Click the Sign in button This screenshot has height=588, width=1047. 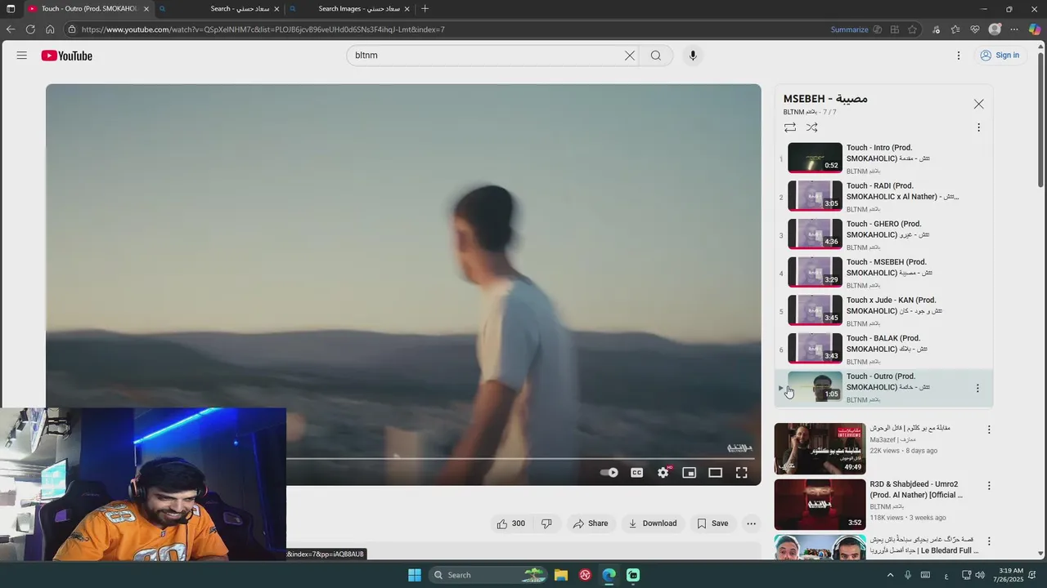coord(1000,56)
